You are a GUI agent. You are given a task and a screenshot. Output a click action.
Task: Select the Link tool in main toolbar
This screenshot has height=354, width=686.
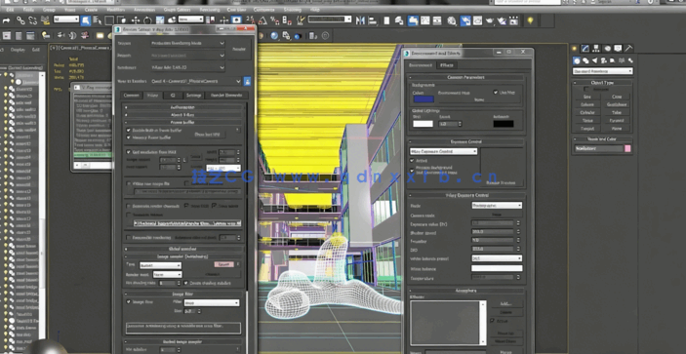pos(20,20)
